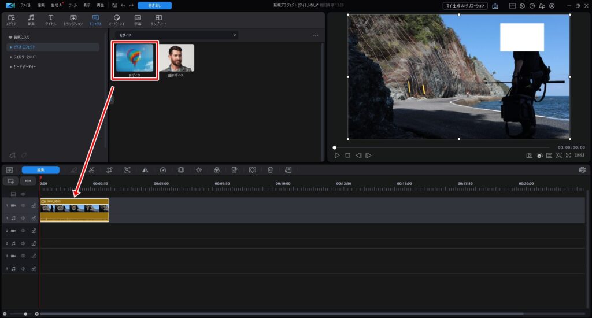Image resolution: width=592 pixels, height=318 pixels.
Task: Expand the フィルターとLUT category
Action: coord(25,57)
